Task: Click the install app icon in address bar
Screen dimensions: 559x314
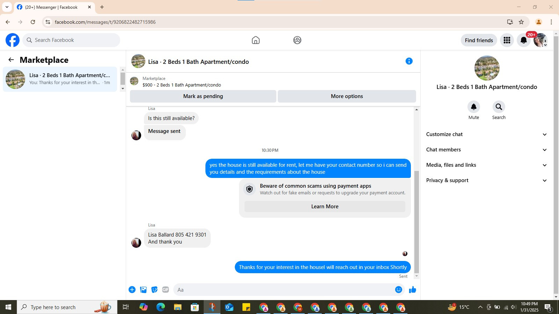Action: (510, 22)
